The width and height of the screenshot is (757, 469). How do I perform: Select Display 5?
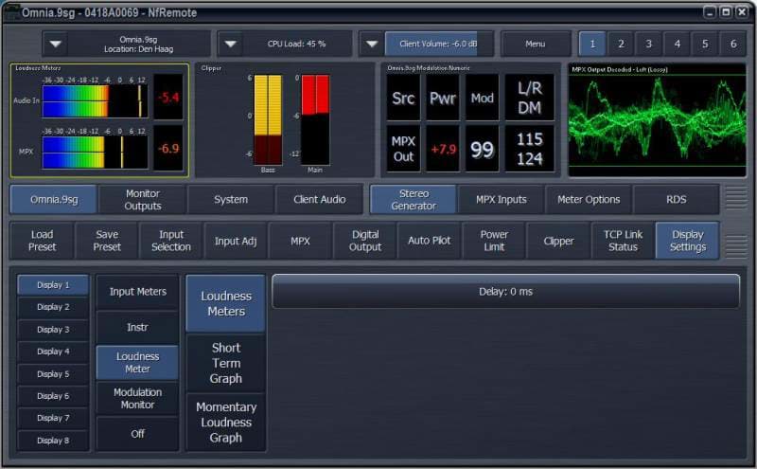click(x=53, y=374)
